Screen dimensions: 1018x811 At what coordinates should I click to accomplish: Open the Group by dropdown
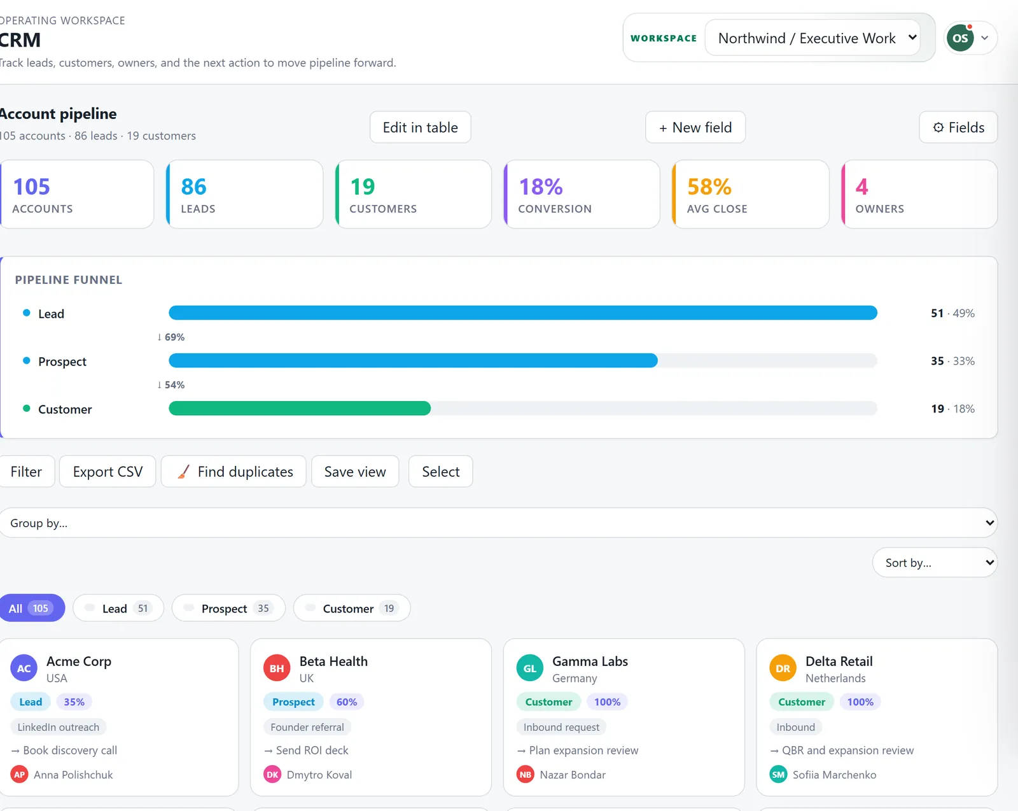coord(498,523)
